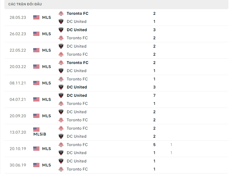Screen dimensions: 232x174
Task: Click DC United score 7 on 04.07.21
Action: click(x=154, y=95)
